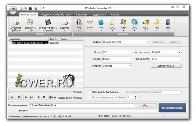Click the quick-access grab CD icon
Image resolution: width=196 pixels, height=126 pixels.
tap(26, 8)
